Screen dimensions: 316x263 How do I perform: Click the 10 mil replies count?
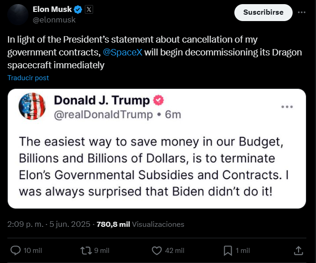[x=33, y=251]
